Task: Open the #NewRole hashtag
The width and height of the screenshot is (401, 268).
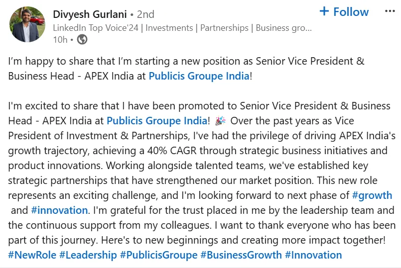Action: (32, 255)
